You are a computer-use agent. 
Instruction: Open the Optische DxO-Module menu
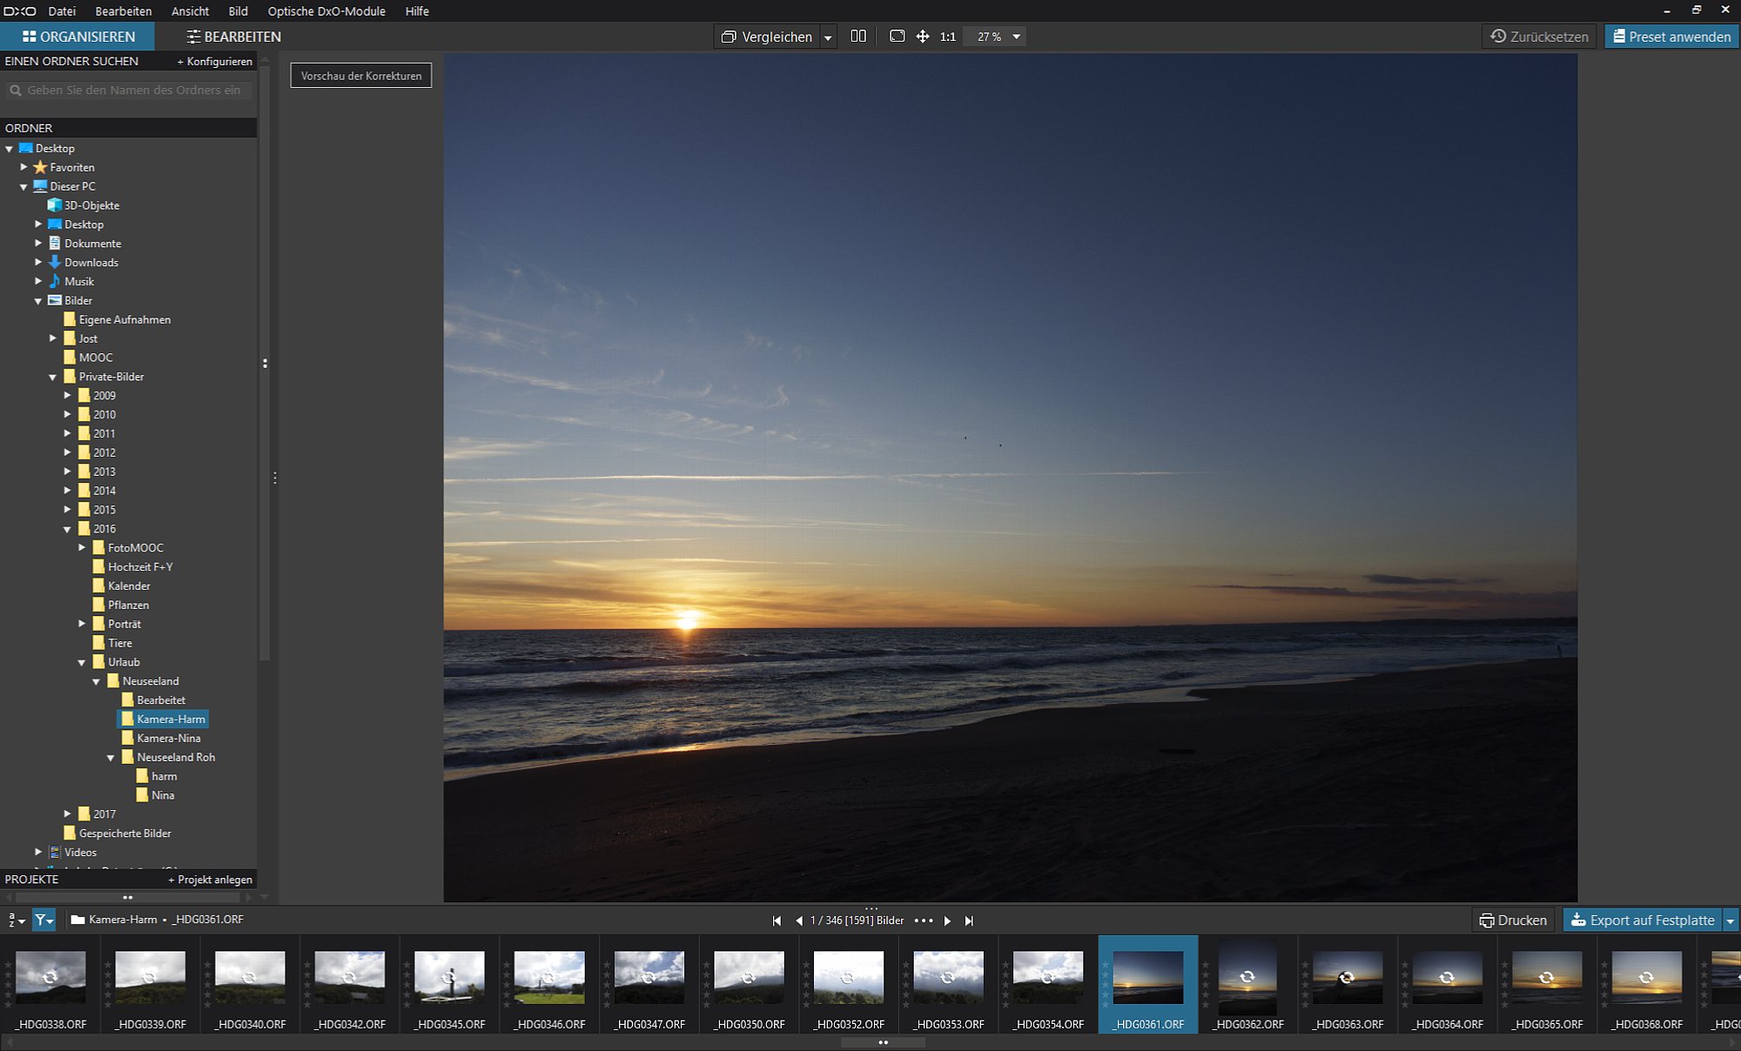326,11
